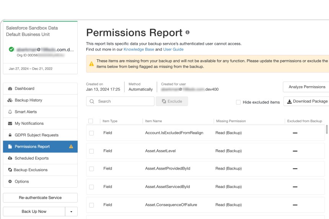Click the GDPR Subject Requests lock icon
The image size is (329, 219).
coord(10,135)
